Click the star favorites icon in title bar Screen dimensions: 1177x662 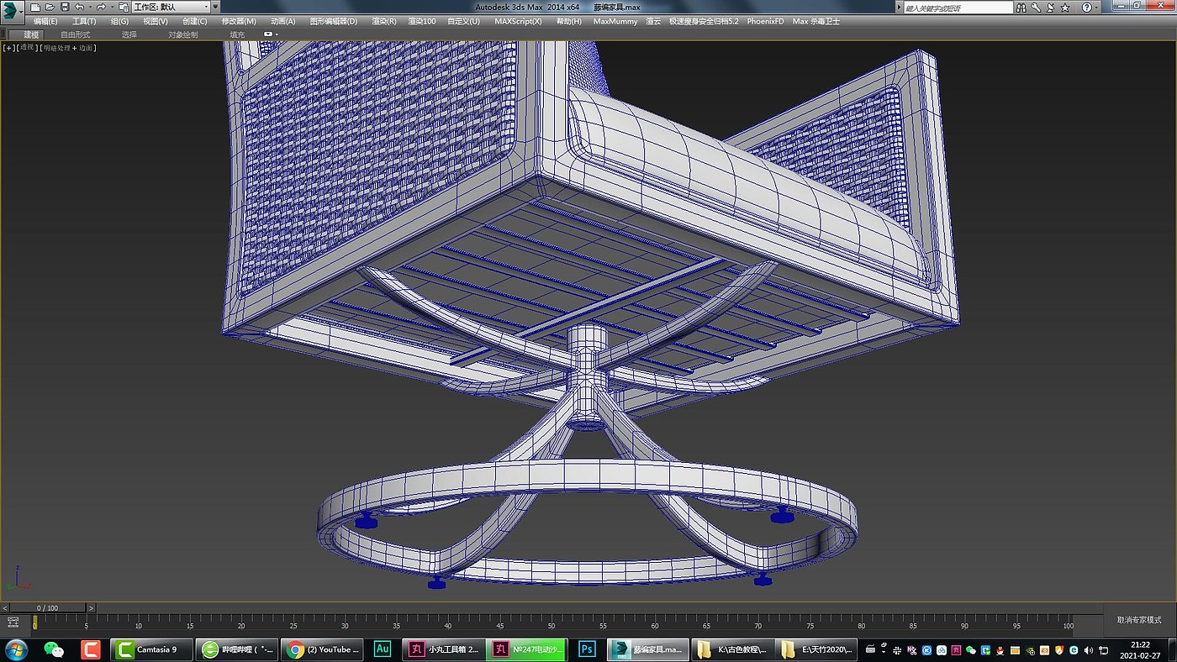coord(1064,8)
